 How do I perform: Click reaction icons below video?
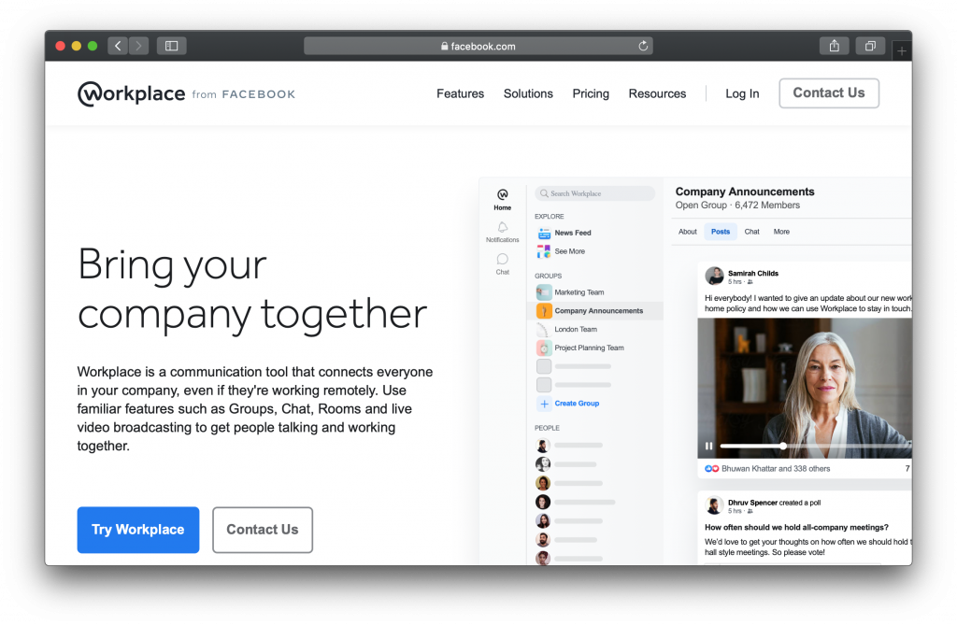711,469
